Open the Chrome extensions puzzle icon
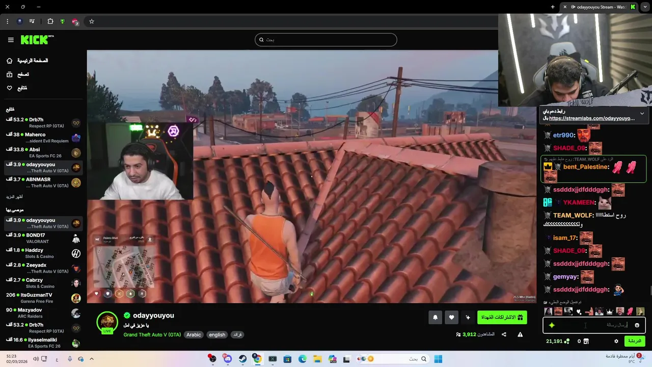The width and height of the screenshot is (652, 367). click(x=50, y=21)
